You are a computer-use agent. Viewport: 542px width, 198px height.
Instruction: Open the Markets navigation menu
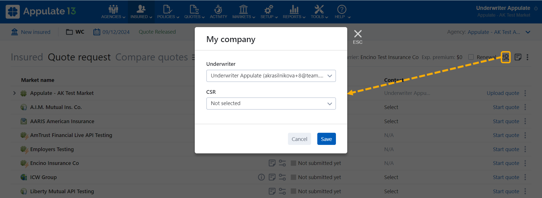243,12
